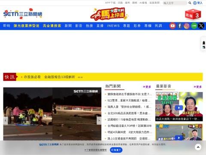Open the X (Twitter) icon

(201, 26)
